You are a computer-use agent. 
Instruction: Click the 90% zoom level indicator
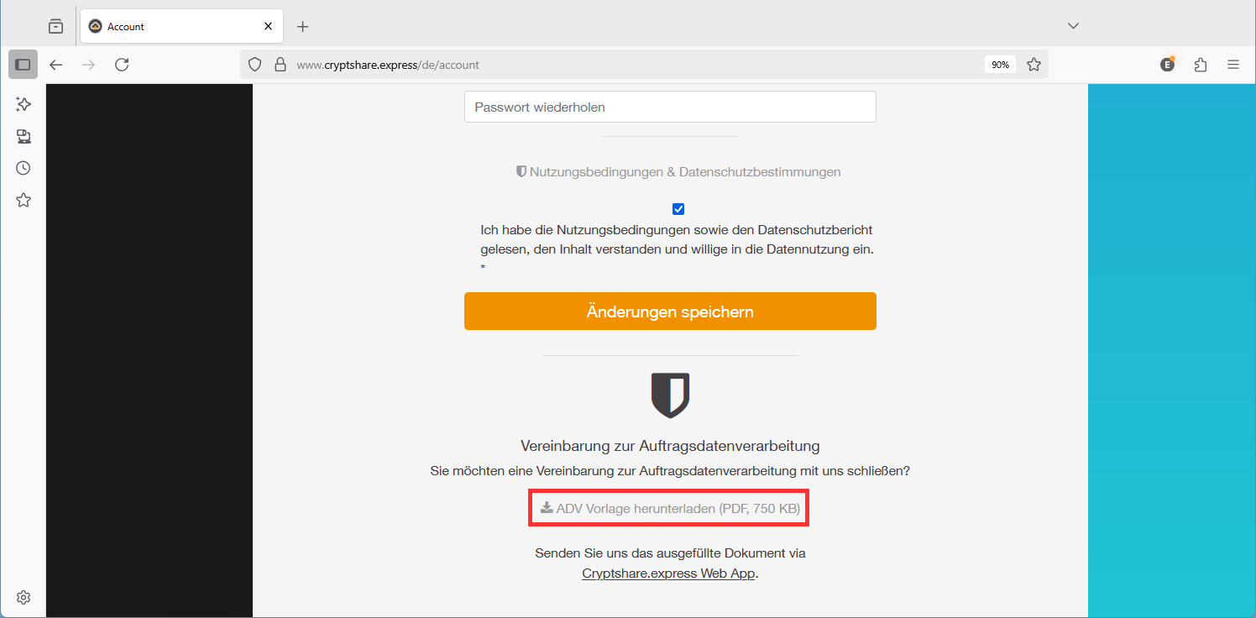pyautogui.click(x=1000, y=65)
